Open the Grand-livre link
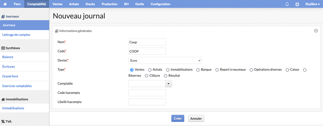 pyautogui.click(x=25, y=76)
